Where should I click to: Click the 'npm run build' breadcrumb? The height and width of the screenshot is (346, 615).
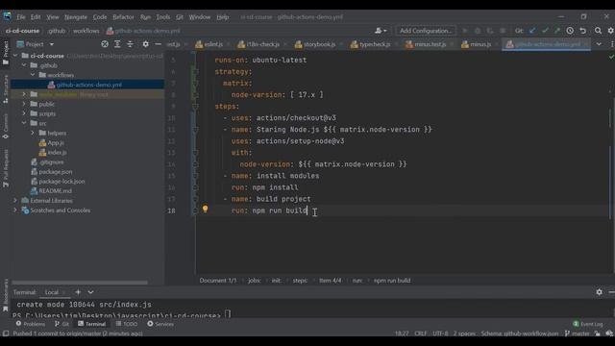coord(392,281)
